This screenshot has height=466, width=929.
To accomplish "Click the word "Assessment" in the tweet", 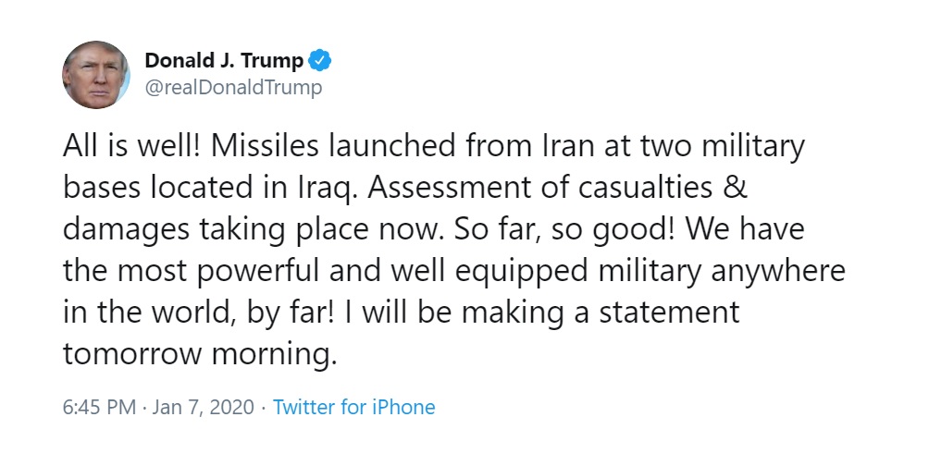I will 449,189.
